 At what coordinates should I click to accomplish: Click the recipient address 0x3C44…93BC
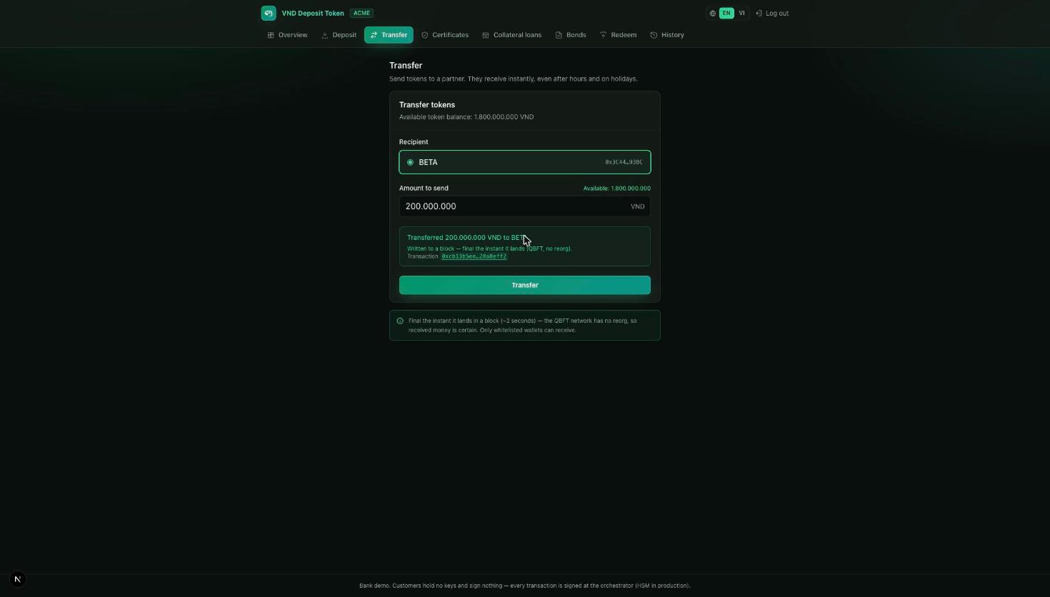pos(624,162)
